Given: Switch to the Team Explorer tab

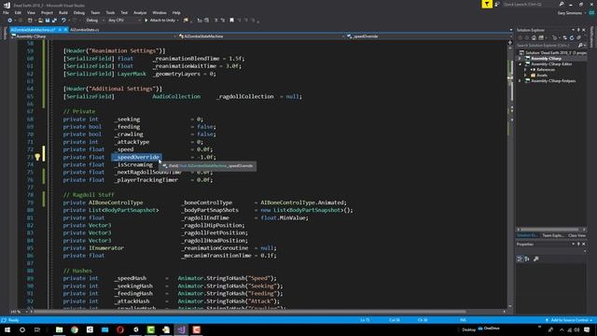Looking at the screenshot, I should click(x=552, y=235).
